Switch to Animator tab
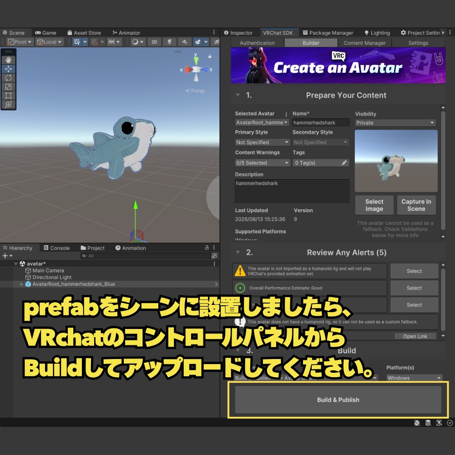Viewport: 455px width, 455px height. (x=126, y=33)
